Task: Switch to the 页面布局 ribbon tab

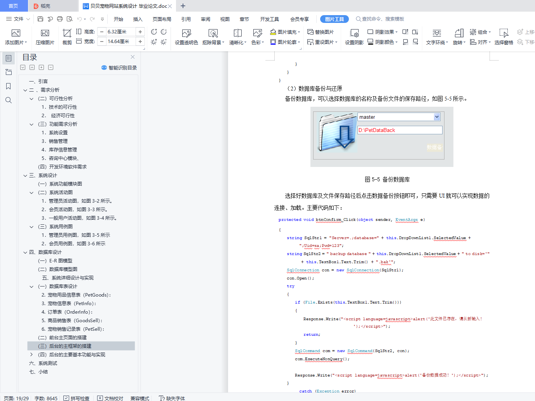Action: tap(162, 19)
